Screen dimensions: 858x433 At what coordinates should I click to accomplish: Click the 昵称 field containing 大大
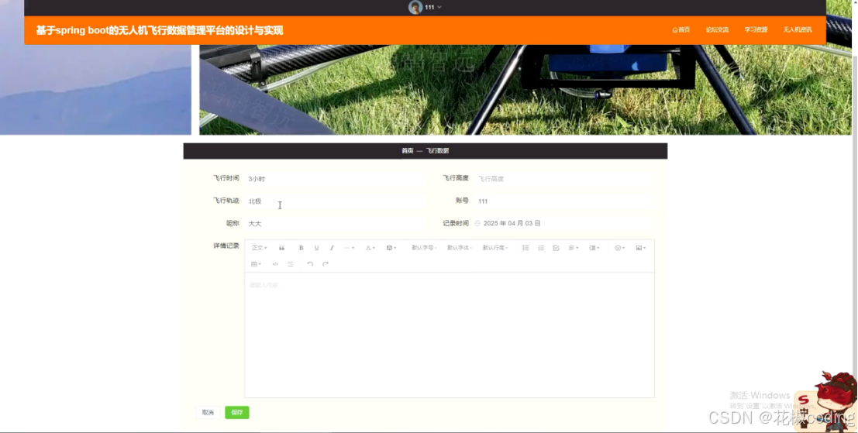334,224
